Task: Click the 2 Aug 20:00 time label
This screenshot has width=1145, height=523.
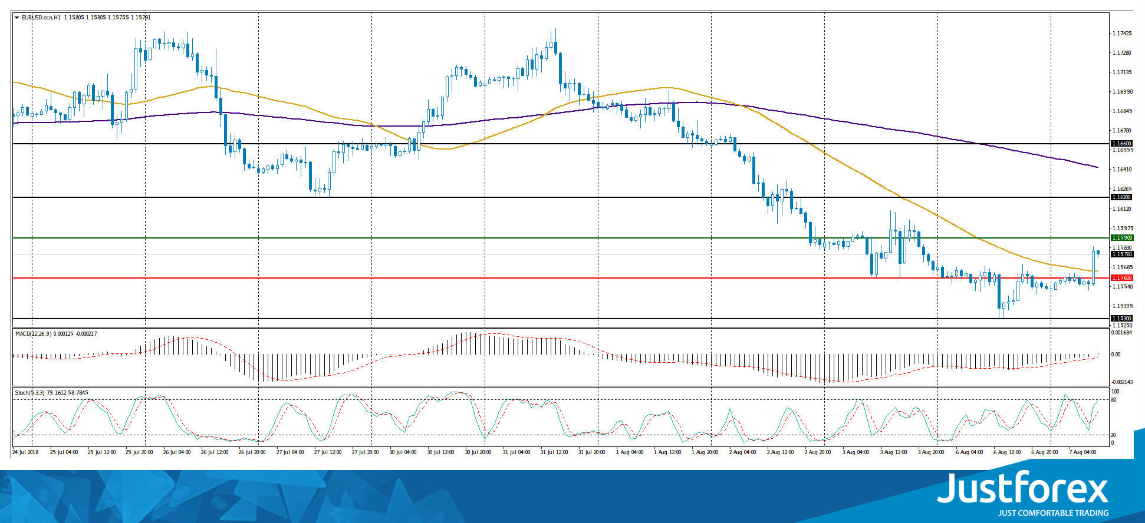Action: pyautogui.click(x=818, y=452)
